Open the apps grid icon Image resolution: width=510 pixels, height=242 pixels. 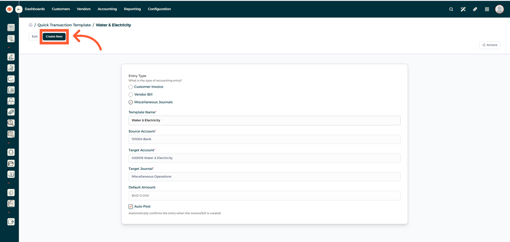487,9
